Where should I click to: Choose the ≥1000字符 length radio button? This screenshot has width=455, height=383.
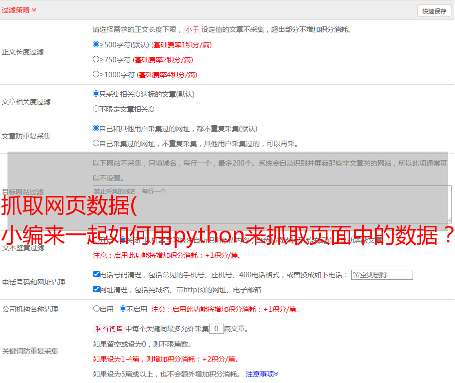point(96,74)
